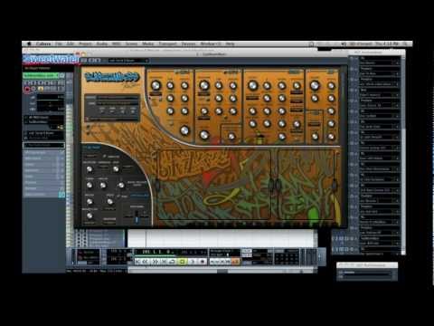Click the Fast Forward transport button
Viewport: 434px width, 326px height.
pos(155,262)
